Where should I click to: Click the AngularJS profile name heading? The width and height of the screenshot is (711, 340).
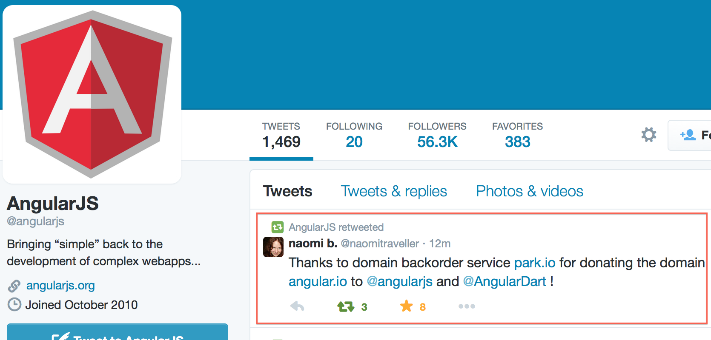click(53, 204)
